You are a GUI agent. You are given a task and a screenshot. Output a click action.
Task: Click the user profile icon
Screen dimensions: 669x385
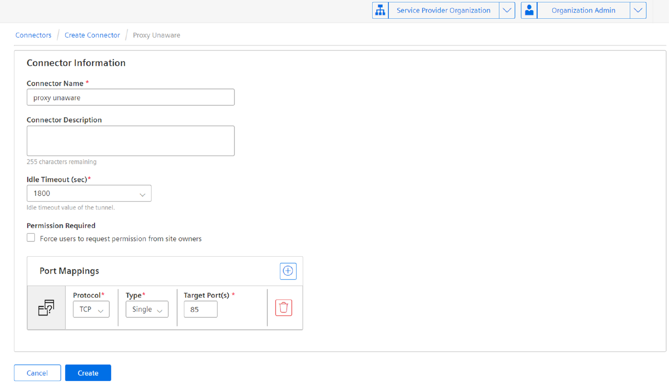pyautogui.click(x=529, y=11)
